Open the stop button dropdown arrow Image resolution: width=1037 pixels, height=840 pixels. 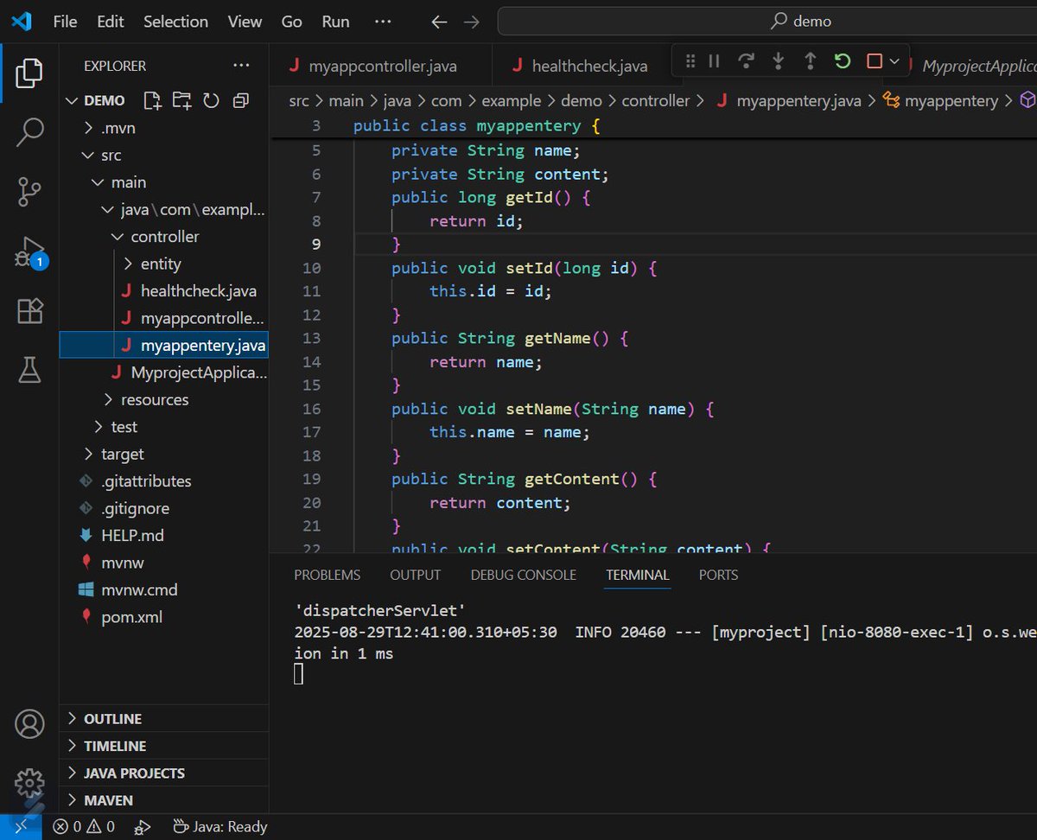(895, 61)
